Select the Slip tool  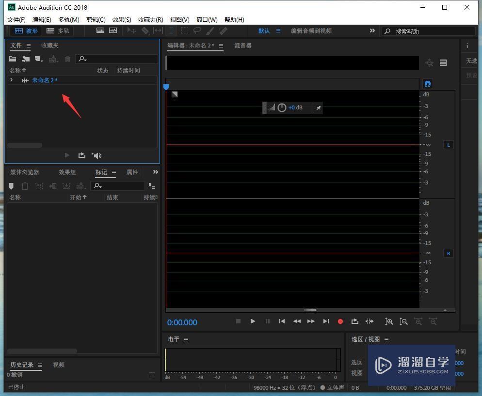coord(158,30)
